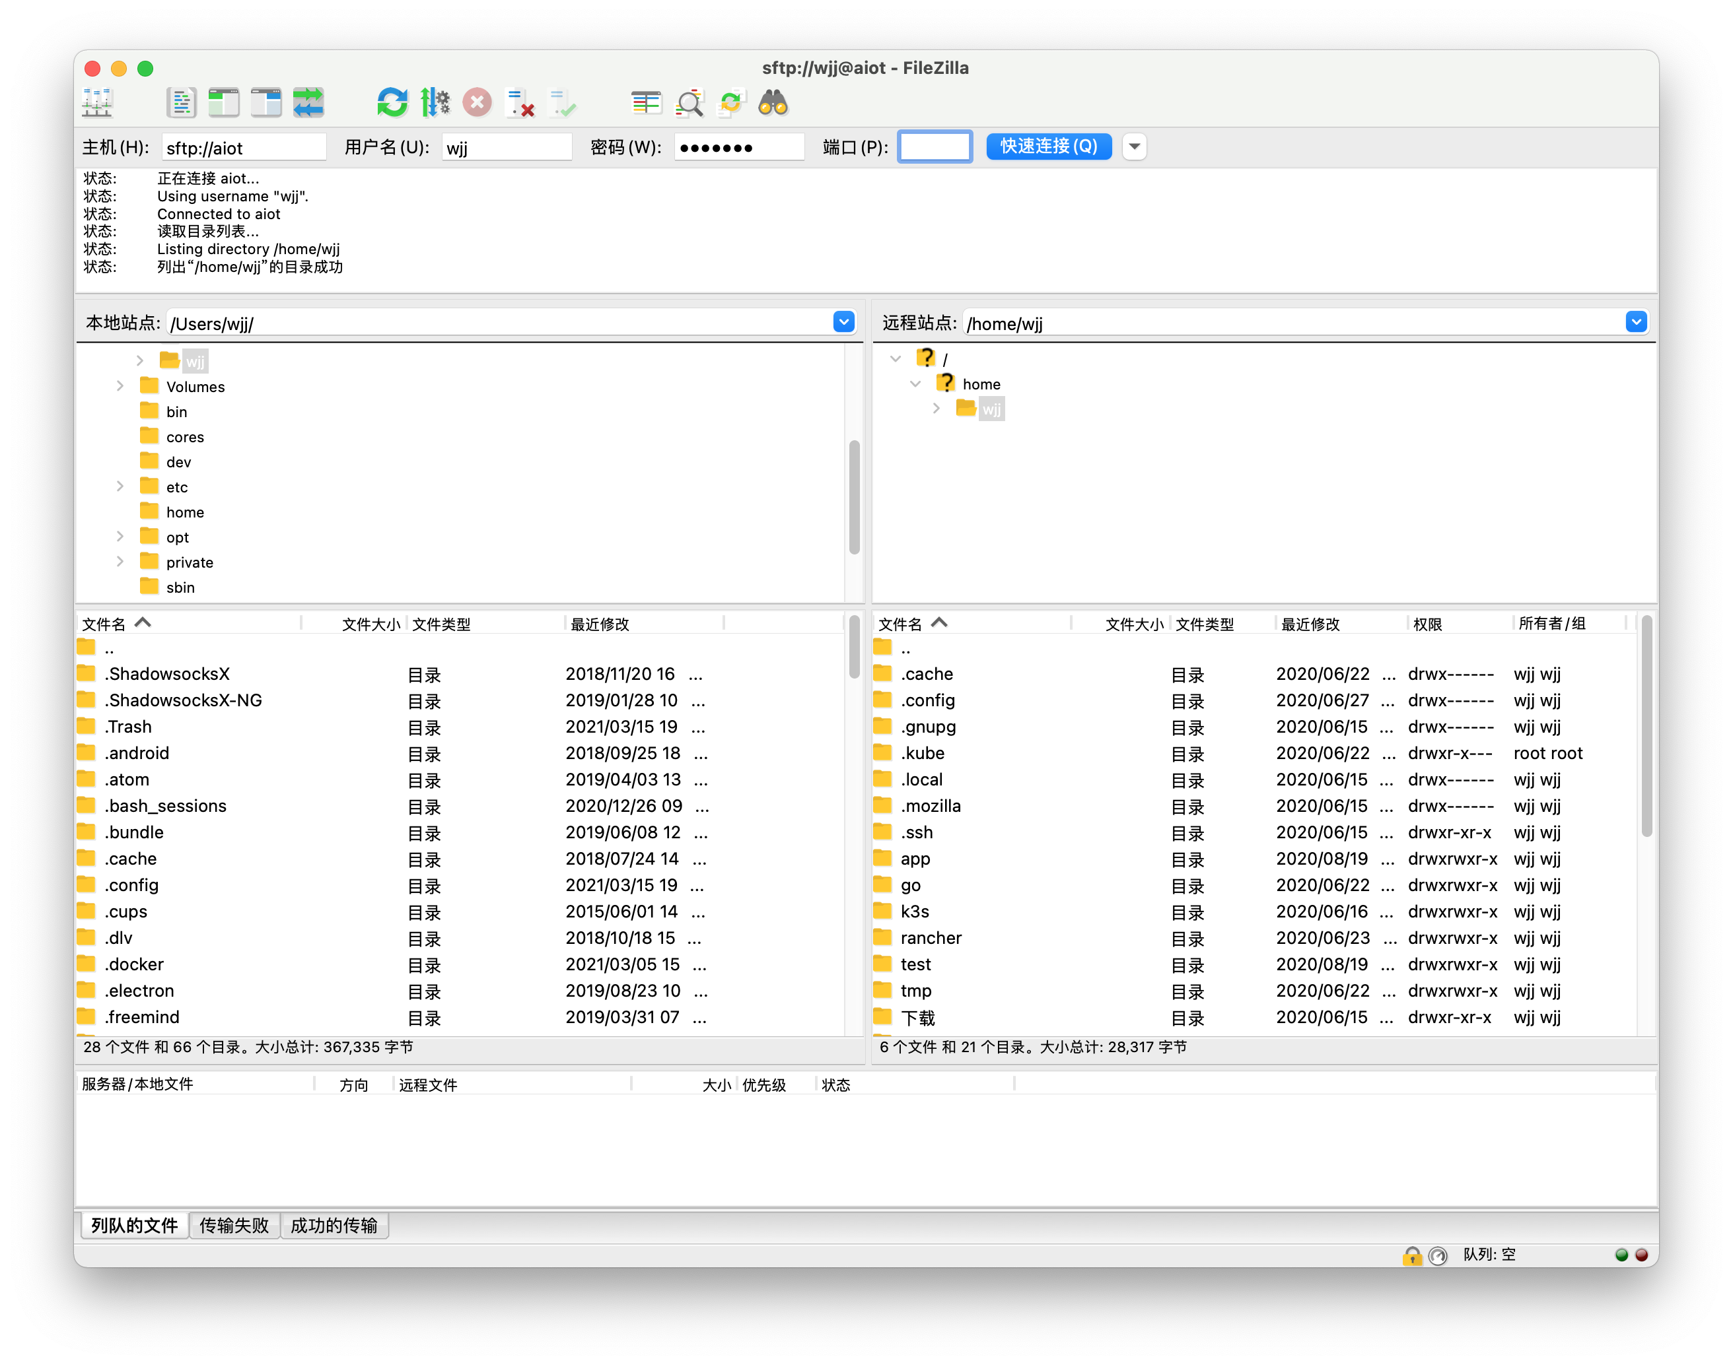Switch to the 传输失败 tab
The height and width of the screenshot is (1365, 1733).
coord(234,1225)
